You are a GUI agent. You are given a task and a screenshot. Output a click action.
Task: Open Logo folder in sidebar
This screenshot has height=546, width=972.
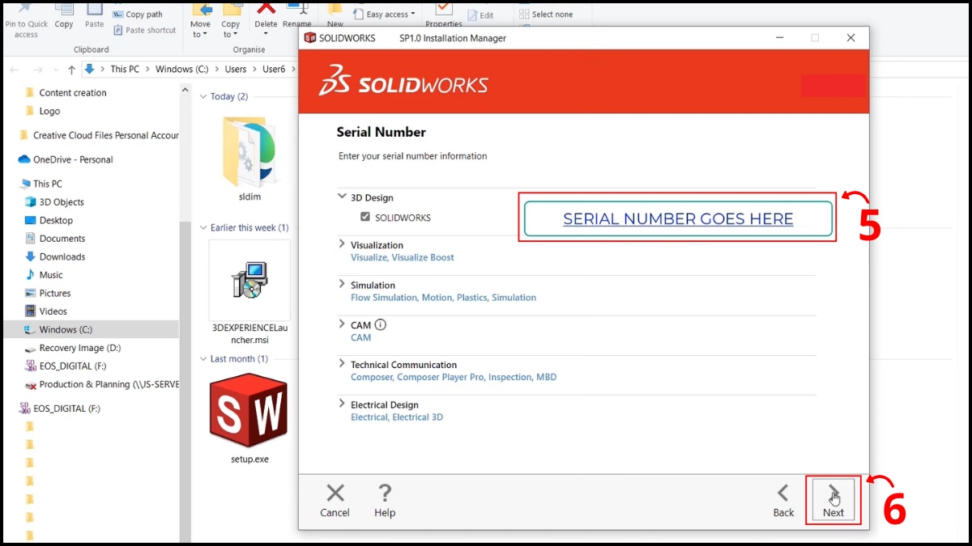(x=42, y=111)
